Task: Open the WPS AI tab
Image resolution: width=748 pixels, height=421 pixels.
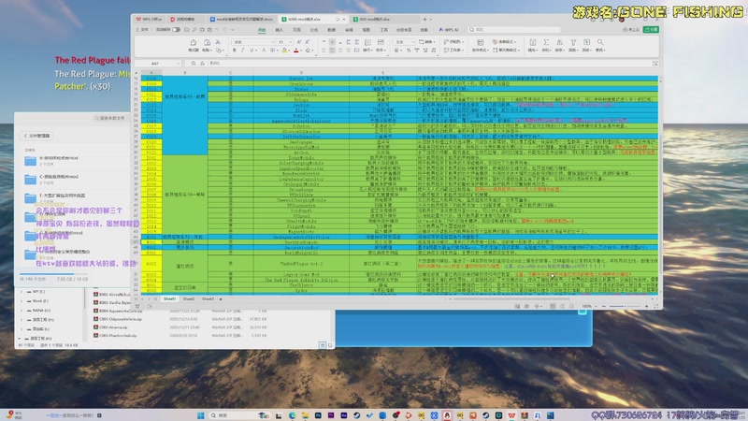Action: point(449,30)
